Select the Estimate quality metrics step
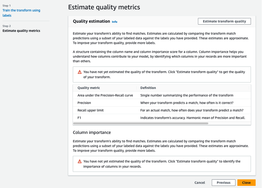 click(x=21, y=31)
